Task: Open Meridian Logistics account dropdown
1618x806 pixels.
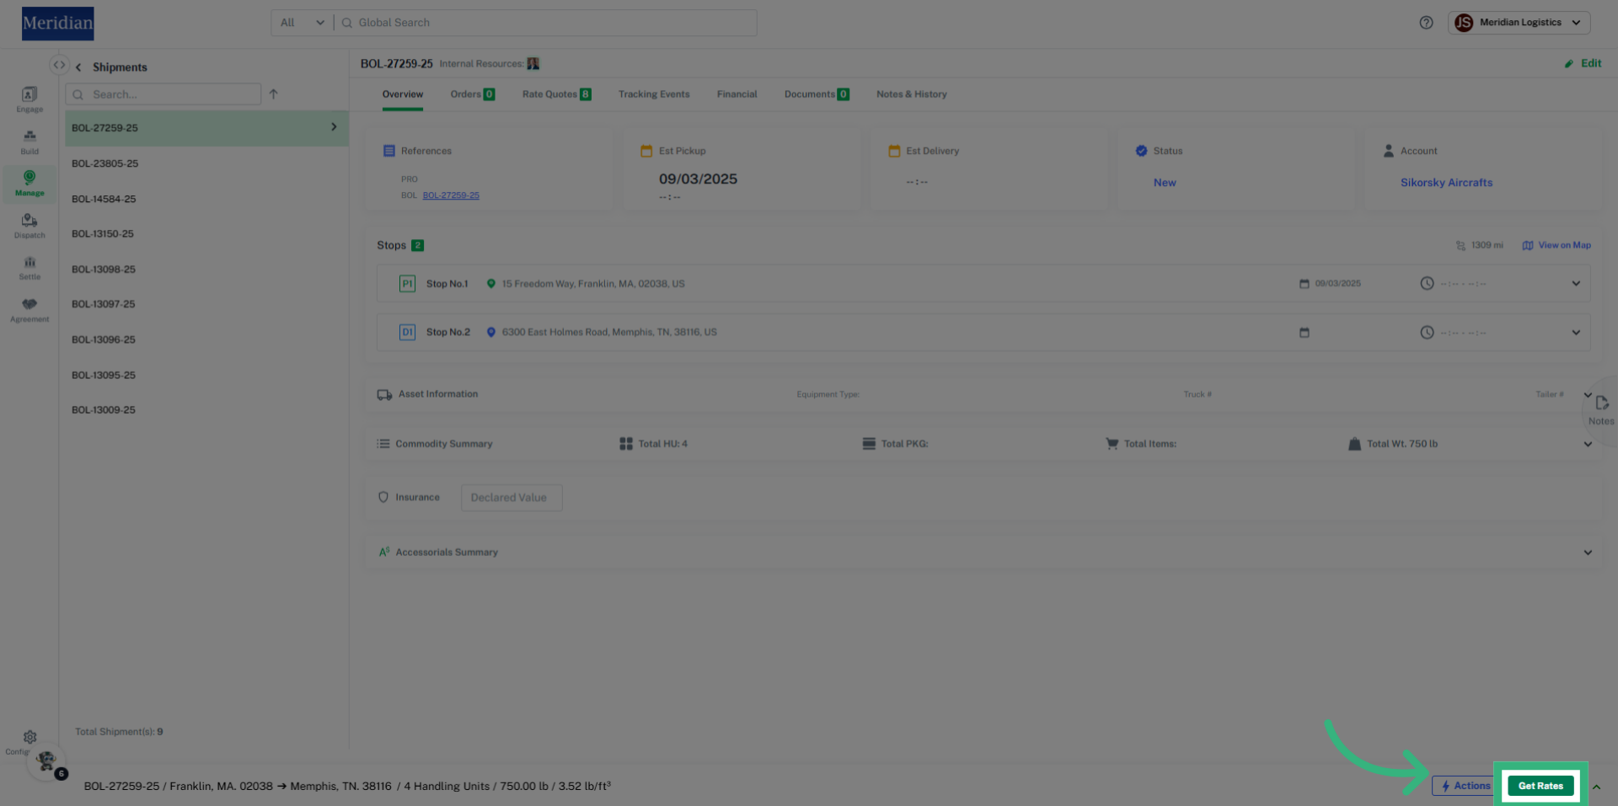Action: click(x=1519, y=23)
